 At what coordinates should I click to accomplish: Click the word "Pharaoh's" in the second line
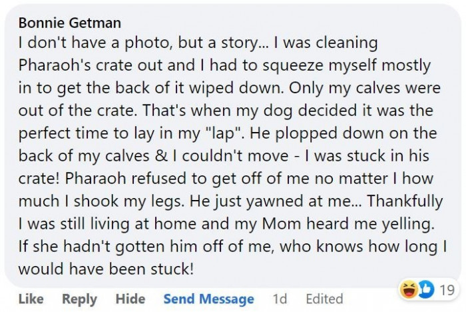(x=53, y=65)
